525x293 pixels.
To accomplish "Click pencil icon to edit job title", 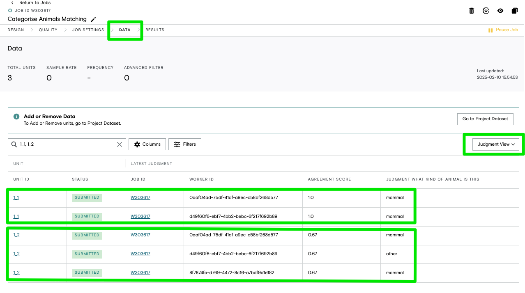I will click(x=93, y=19).
